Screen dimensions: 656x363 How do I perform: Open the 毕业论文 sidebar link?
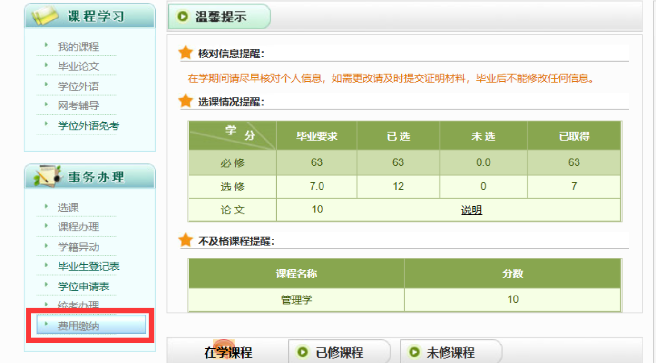(x=78, y=67)
